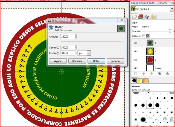Screen dimensions: 175x127
Task: Click the Rotate tool icon in dialog header
Action: (51, 28)
